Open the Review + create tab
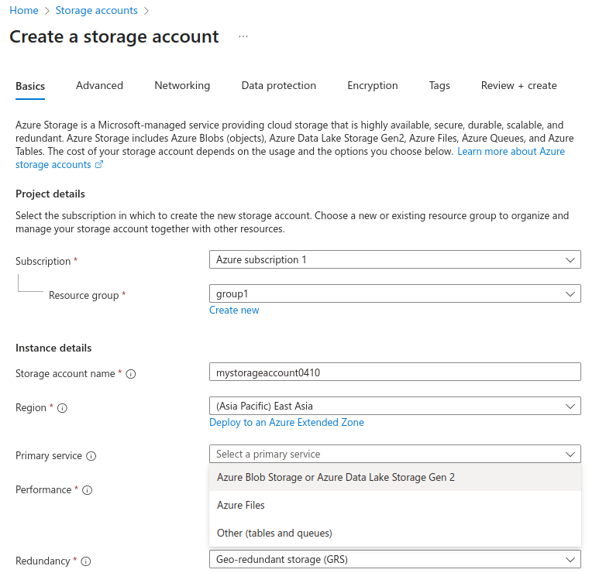 (518, 86)
